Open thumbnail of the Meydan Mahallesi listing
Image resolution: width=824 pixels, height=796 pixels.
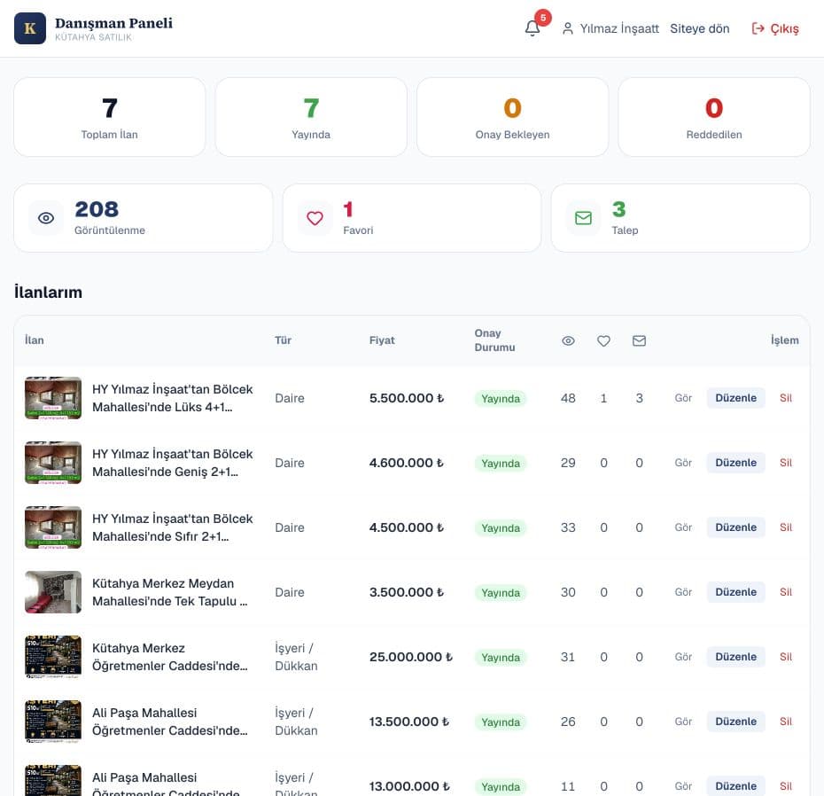[53, 592]
